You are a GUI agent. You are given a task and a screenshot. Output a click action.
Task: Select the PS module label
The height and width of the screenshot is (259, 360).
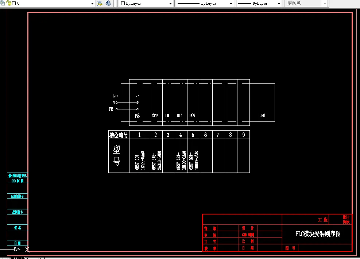(x=137, y=116)
